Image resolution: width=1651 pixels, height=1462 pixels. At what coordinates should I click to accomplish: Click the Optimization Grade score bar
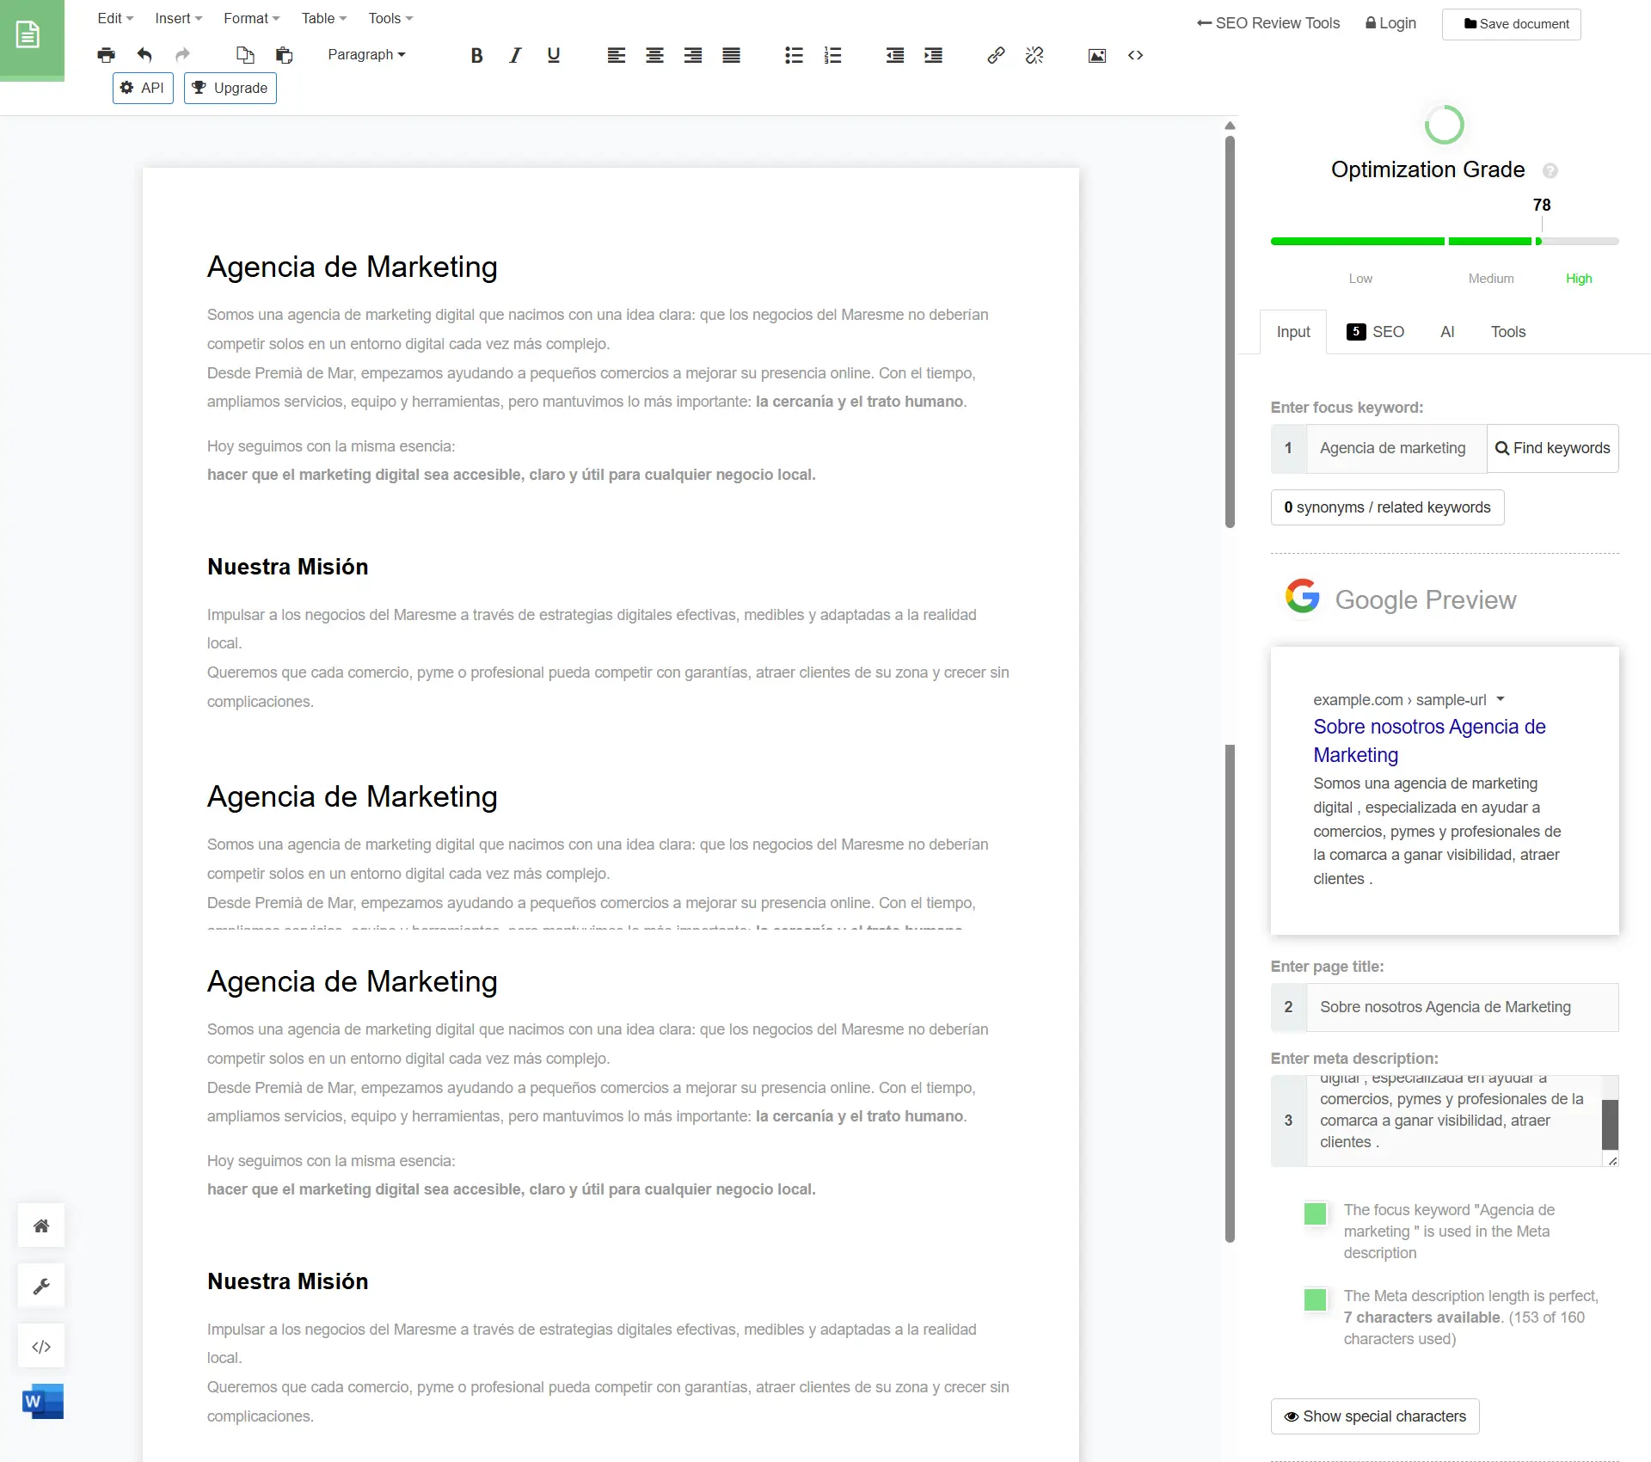pos(1444,242)
